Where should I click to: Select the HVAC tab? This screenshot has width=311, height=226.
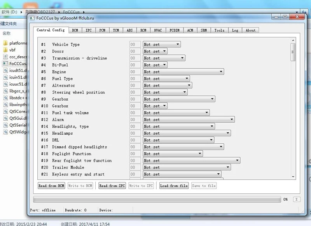[x=158, y=30]
